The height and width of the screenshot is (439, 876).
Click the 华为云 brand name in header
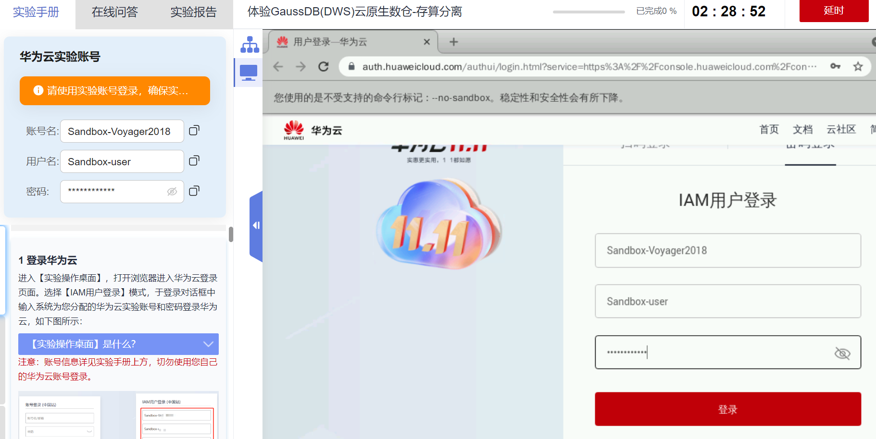(x=326, y=130)
